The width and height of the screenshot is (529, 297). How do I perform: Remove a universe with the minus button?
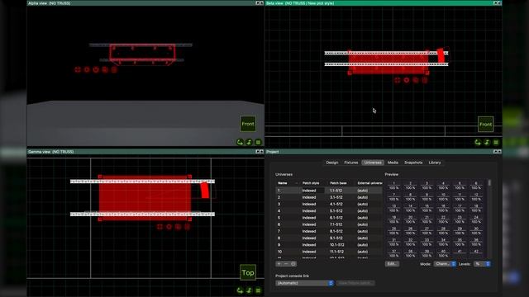286,264
